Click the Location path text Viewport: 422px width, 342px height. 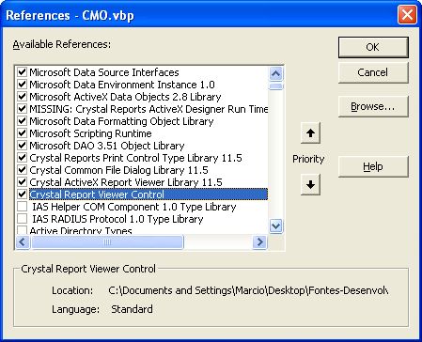pyautogui.click(x=248, y=290)
